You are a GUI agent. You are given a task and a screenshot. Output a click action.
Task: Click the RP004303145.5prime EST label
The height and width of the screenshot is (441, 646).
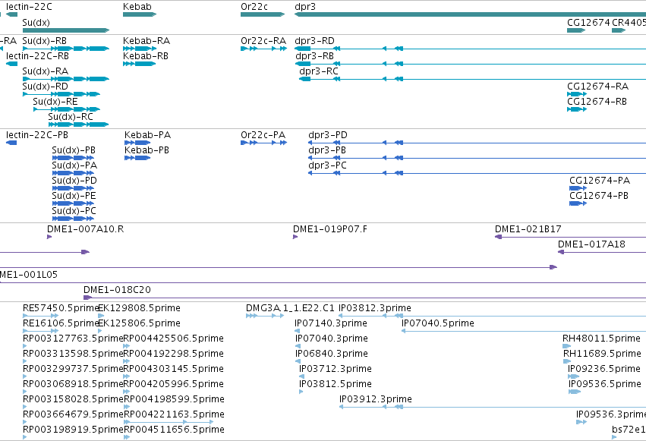pos(174,370)
